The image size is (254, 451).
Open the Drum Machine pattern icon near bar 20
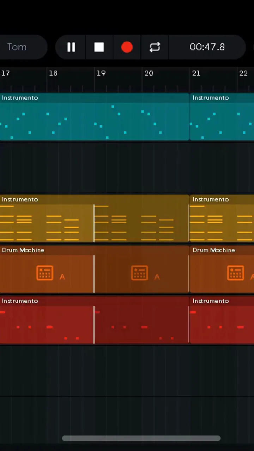pos(140,273)
